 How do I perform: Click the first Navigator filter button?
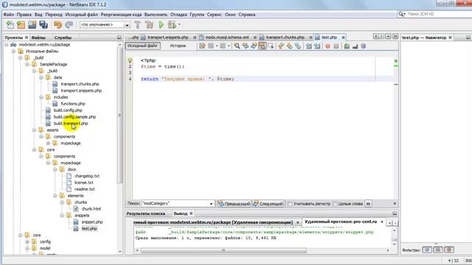(x=427, y=250)
